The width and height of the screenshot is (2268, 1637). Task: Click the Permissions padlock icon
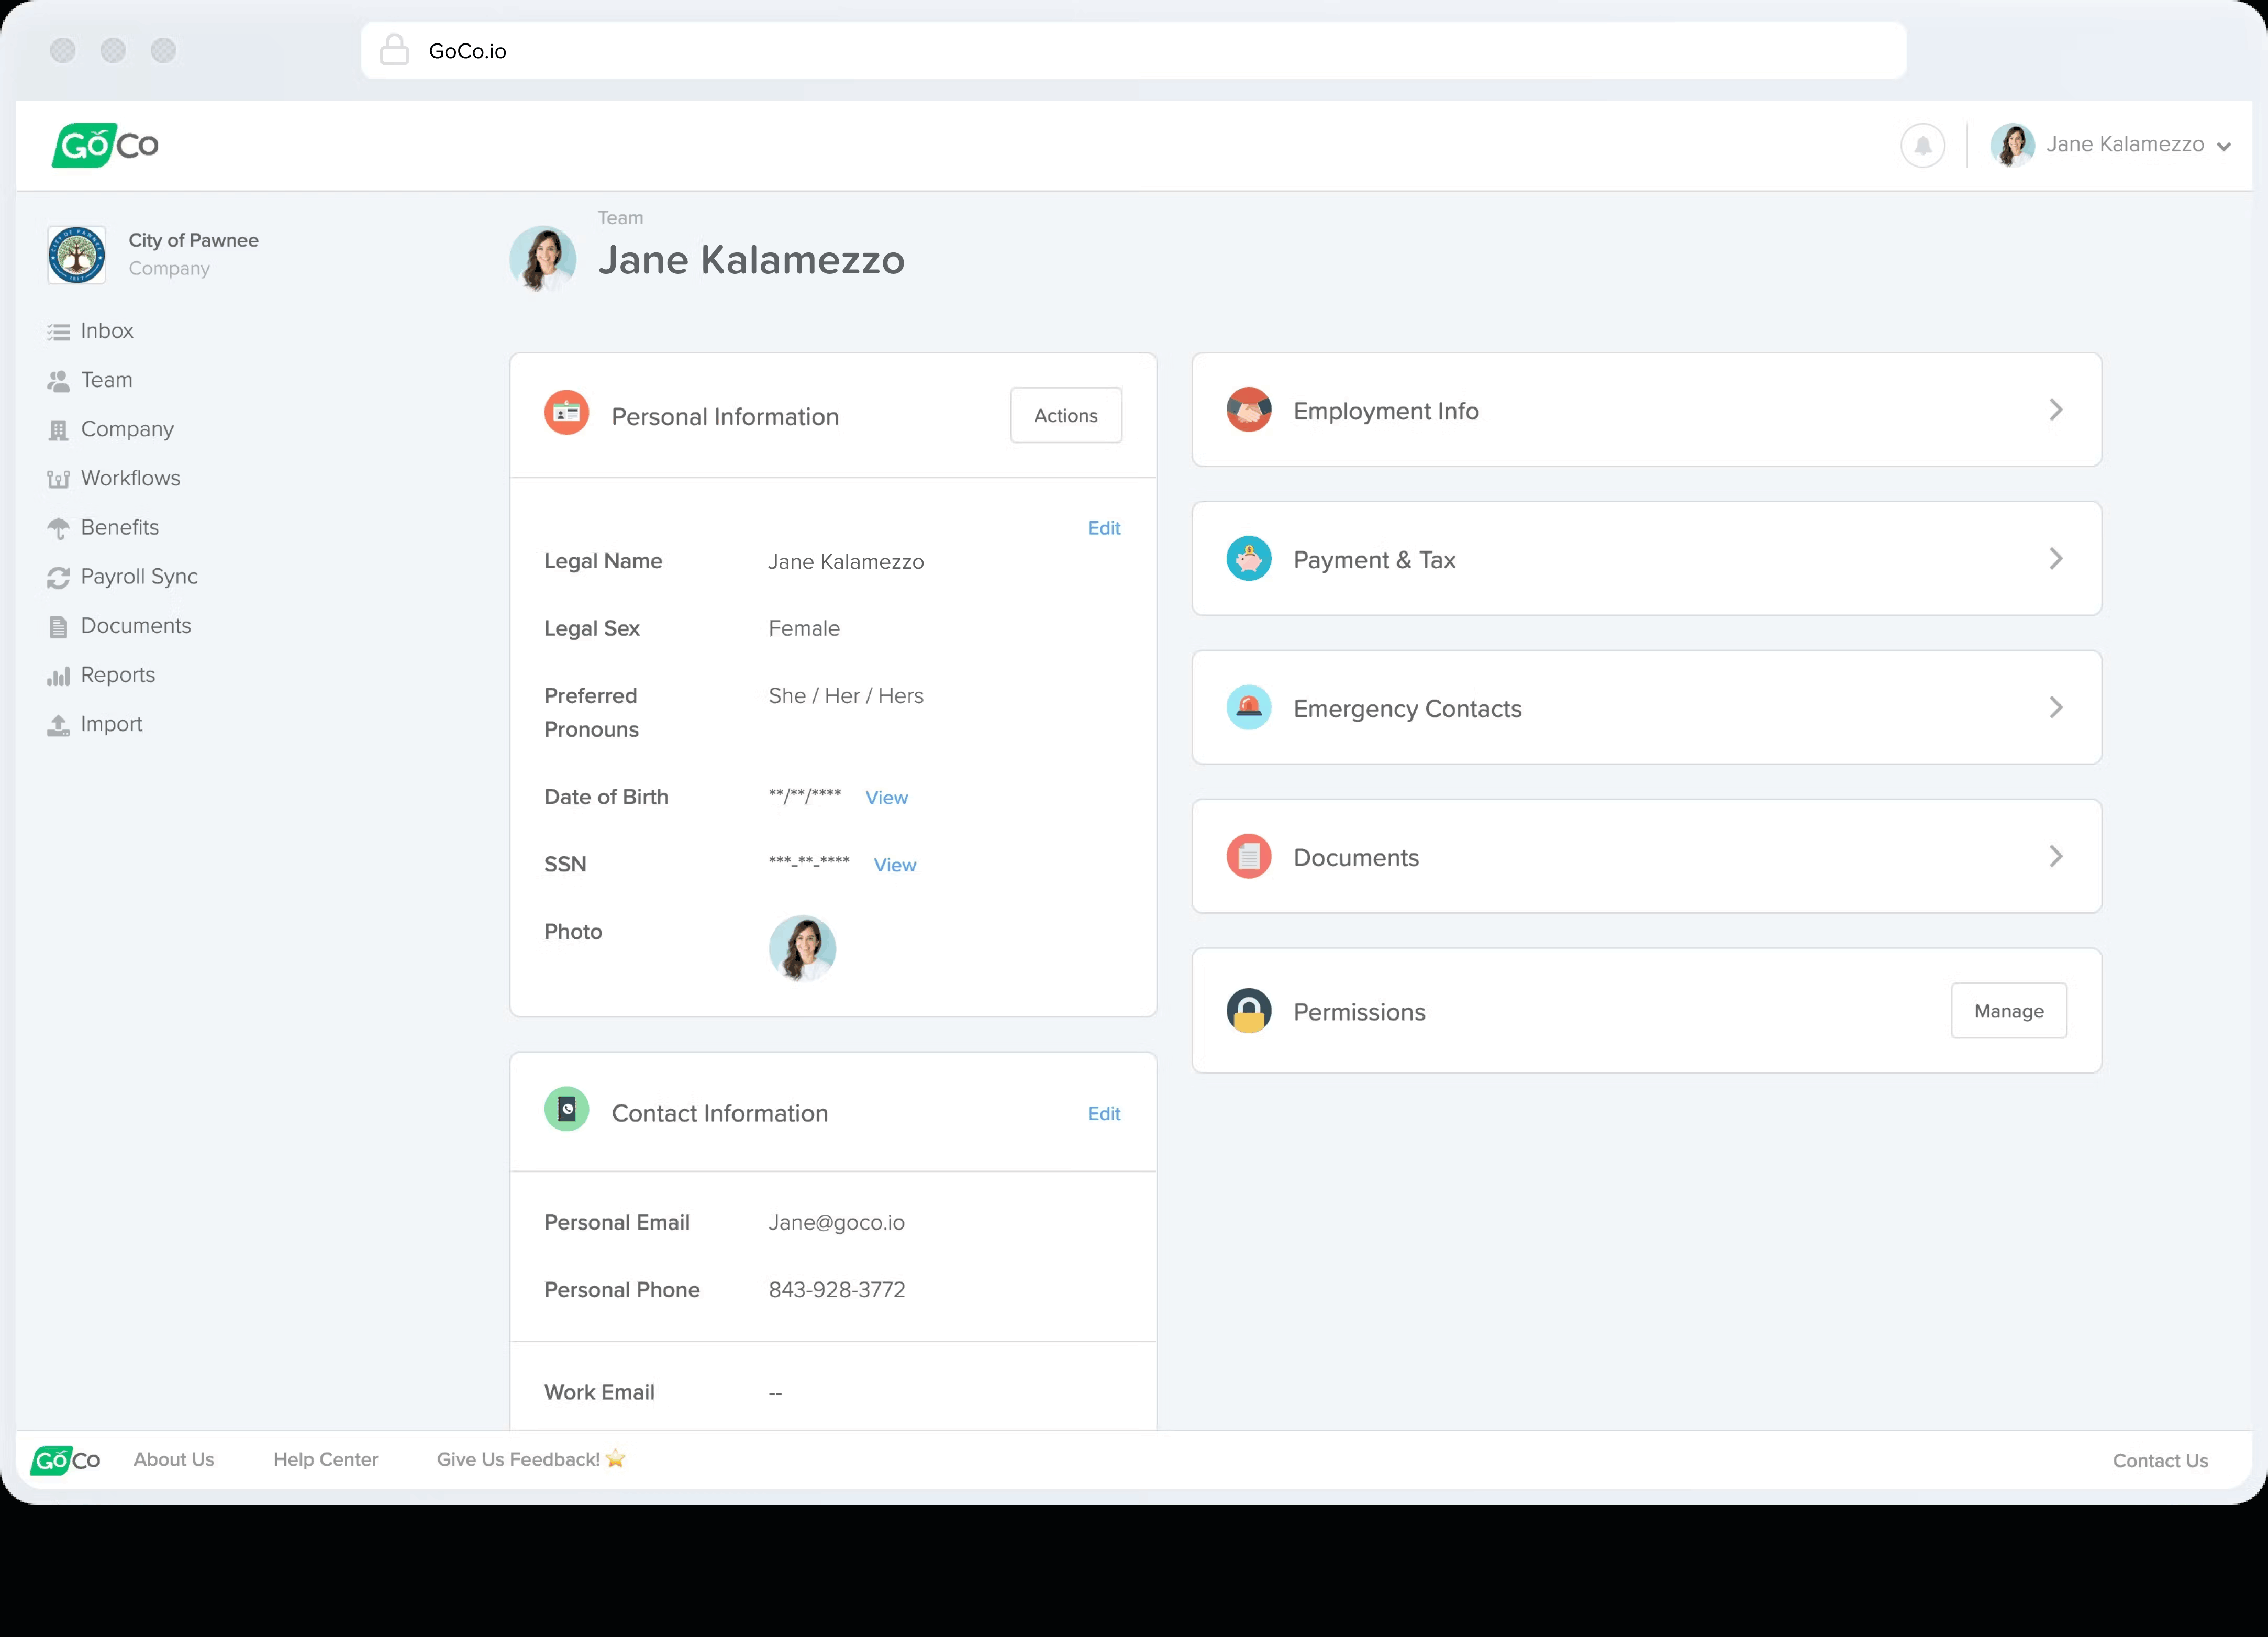click(1248, 1011)
